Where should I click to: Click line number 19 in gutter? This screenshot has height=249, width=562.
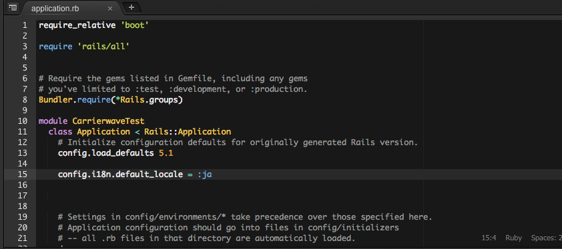pyautogui.click(x=22, y=217)
